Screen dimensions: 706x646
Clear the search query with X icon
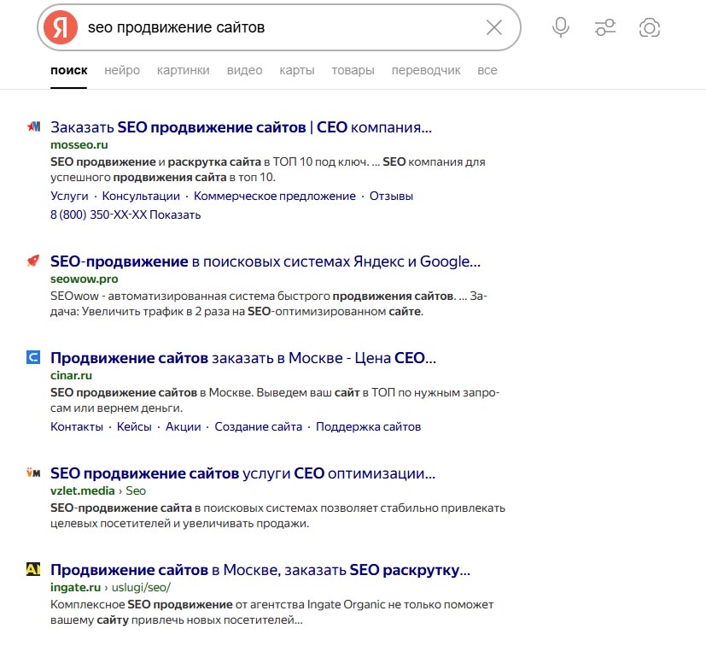(x=494, y=27)
